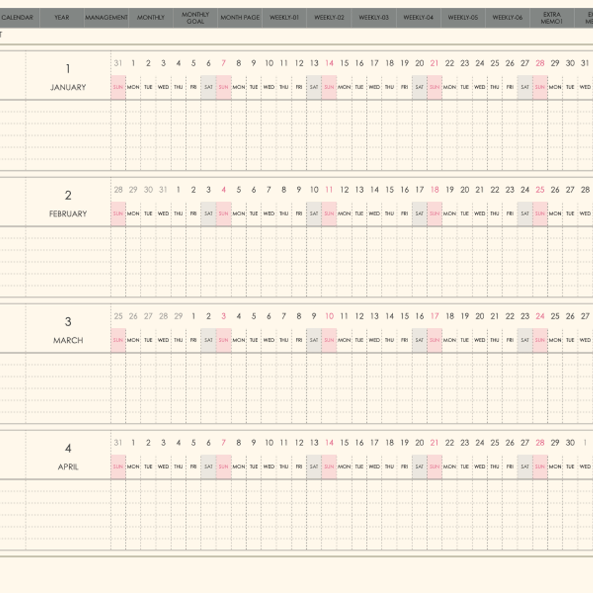Click FRI label under March 15
Viewport: 593px width, 593px height.
tap(404, 340)
